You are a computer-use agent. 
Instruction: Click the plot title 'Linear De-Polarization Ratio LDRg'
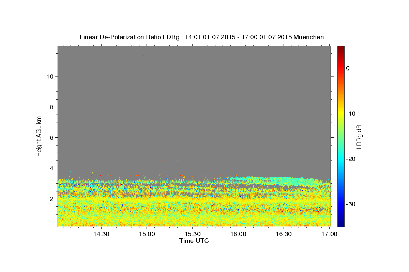point(129,37)
